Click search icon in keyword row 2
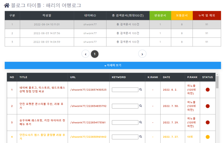This screenshot has height=143, width=223. pyautogui.click(x=140, y=106)
